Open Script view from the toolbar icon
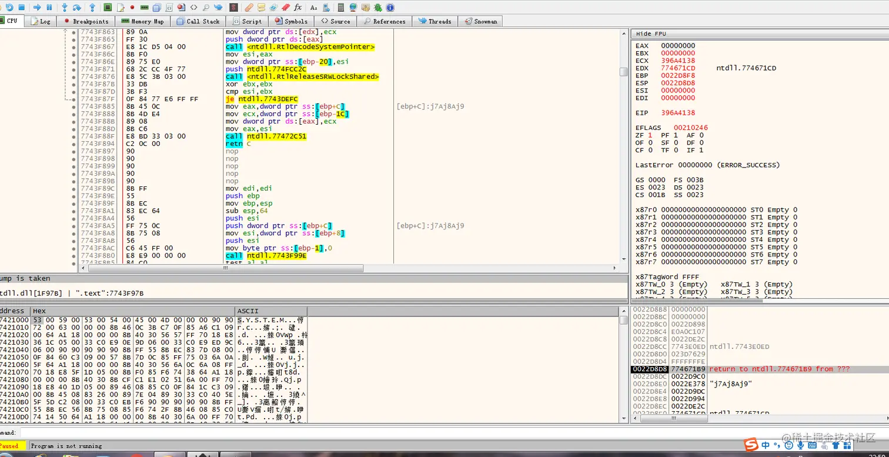This screenshot has width=889, height=457. click(x=169, y=7)
